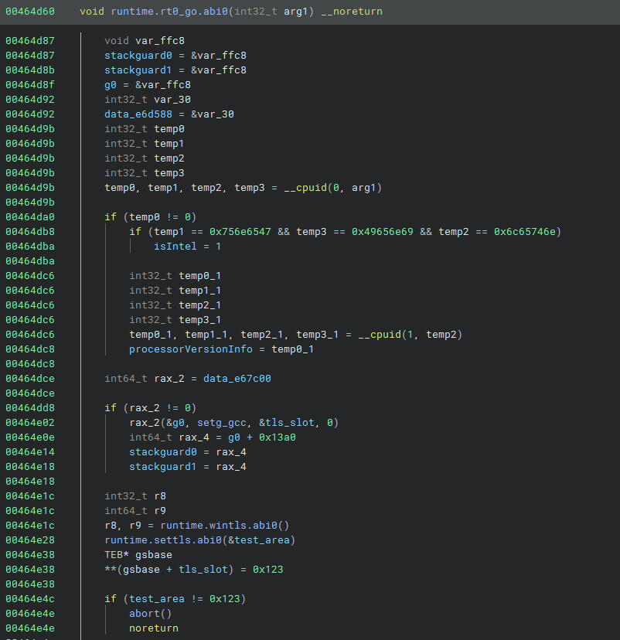The height and width of the screenshot is (640, 620).
Task: Select stackguard1 on the &var_ffc8 assignment line
Action: pyautogui.click(x=138, y=70)
